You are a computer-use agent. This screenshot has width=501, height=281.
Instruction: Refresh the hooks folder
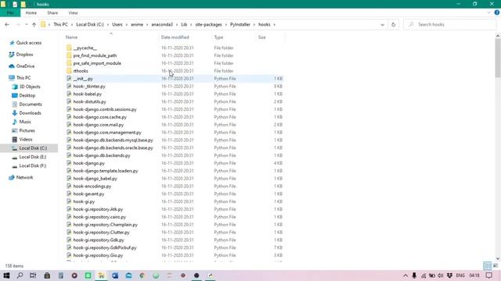pyautogui.click(x=393, y=24)
